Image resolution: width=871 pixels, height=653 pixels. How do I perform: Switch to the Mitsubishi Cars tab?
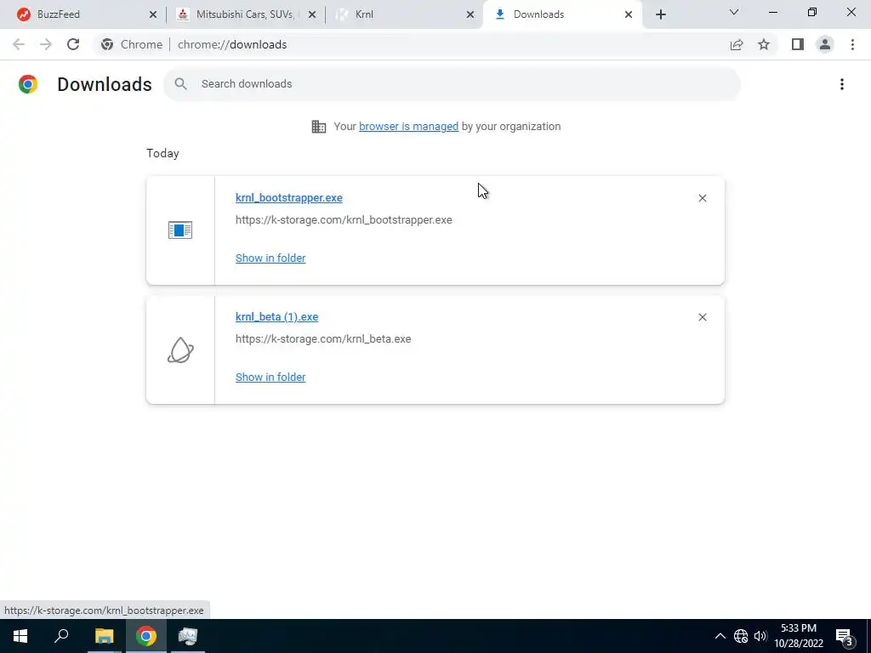point(244,14)
